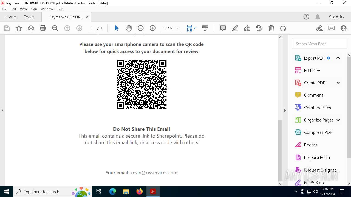Viewport: 351px width, 197px height.
Task: Open the Help menu
Action: 60,9
